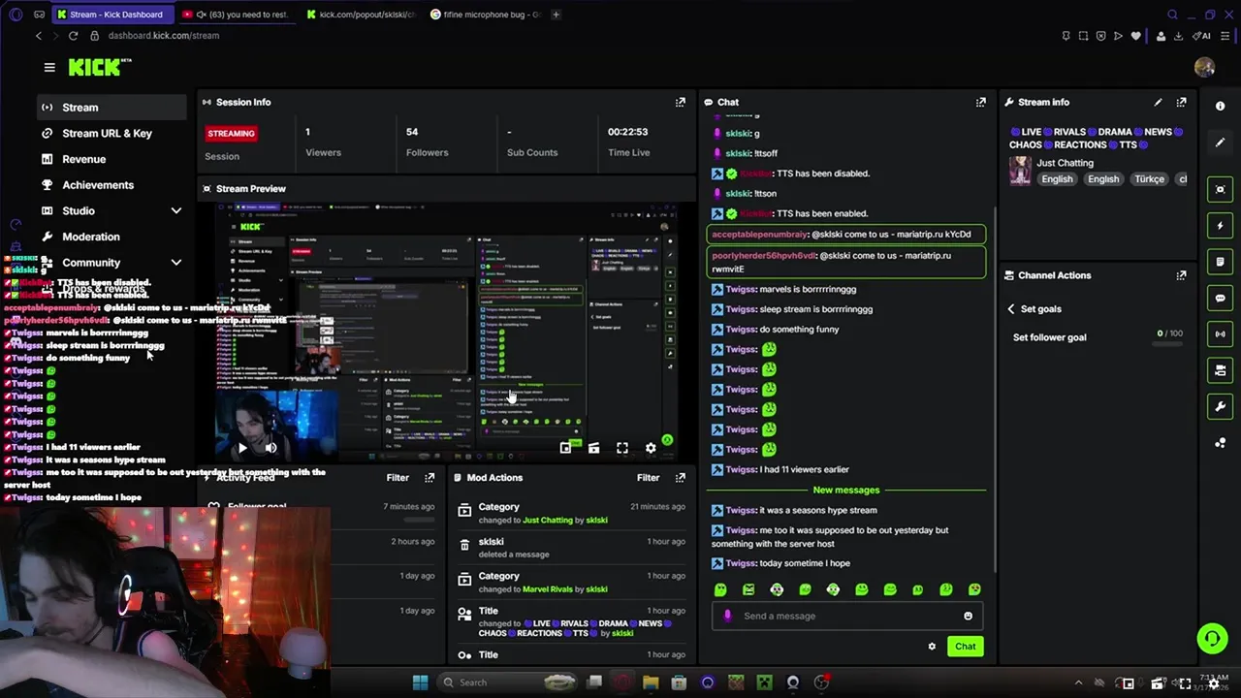Screen dimensions: 1241x698
Task: Click the Türkçe language tag
Action: 1149,179
